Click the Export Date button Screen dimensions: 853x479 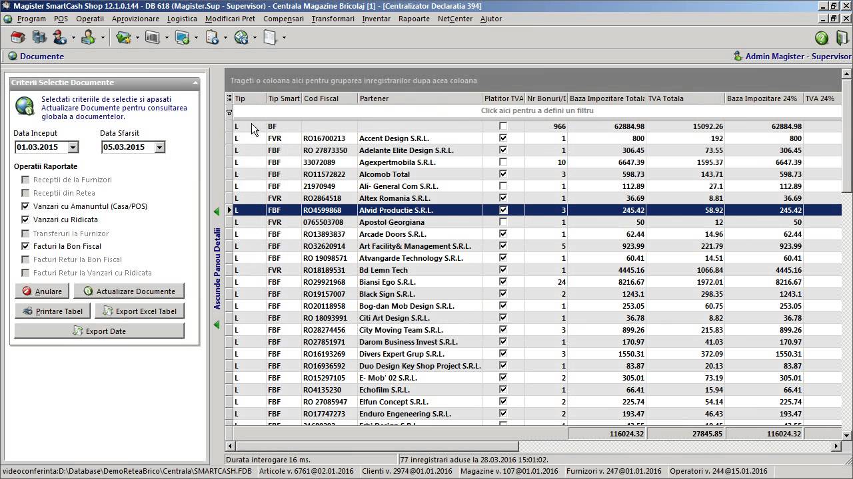pos(99,331)
